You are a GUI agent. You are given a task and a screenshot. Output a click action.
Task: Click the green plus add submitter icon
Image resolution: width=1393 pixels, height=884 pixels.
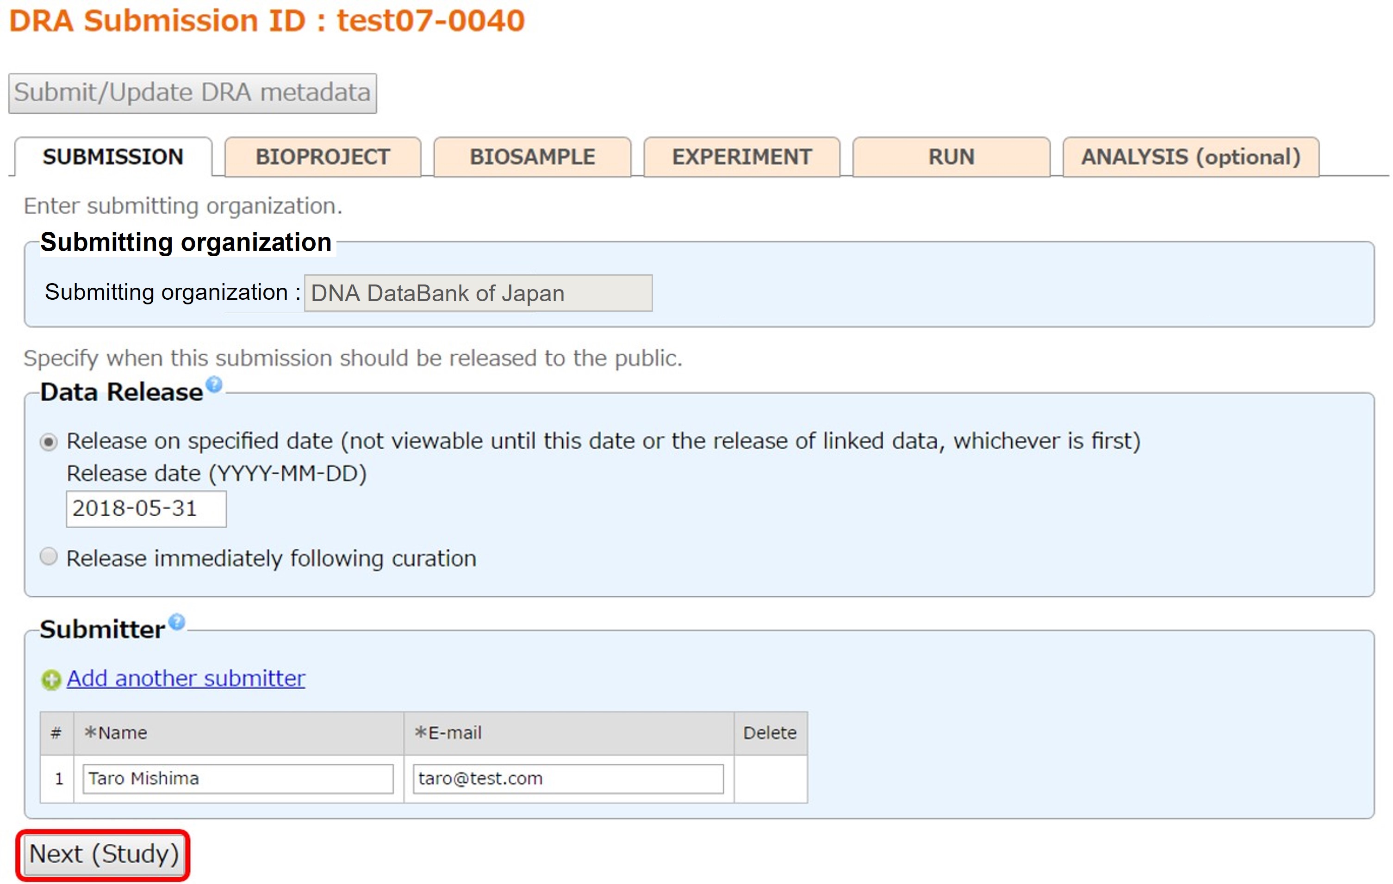[x=51, y=680]
